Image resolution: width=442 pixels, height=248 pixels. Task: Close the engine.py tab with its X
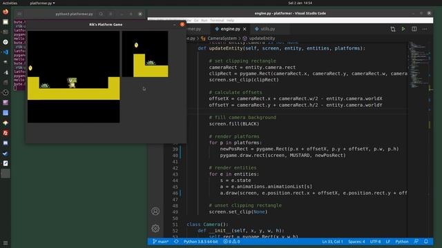244,29
